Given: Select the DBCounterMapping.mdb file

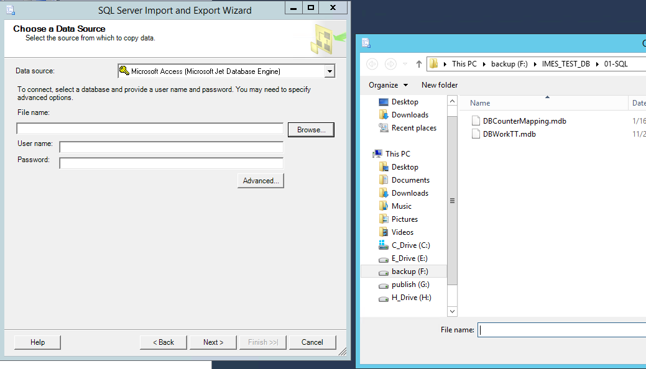Looking at the screenshot, I should point(525,121).
